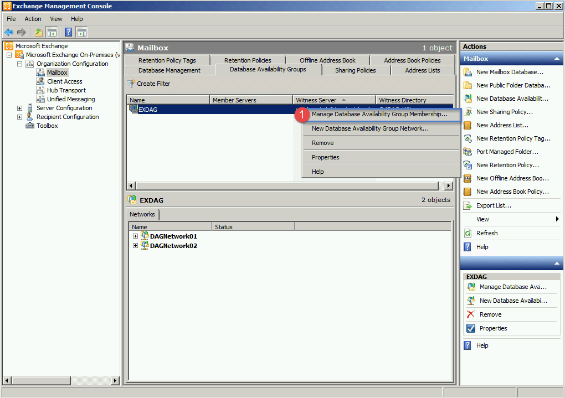Click the Back arrow toolbar icon
565x398 pixels.
click(9, 33)
